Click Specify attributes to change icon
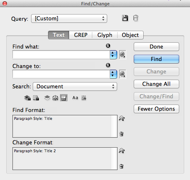This screenshot has height=180, width=190. coord(122,151)
